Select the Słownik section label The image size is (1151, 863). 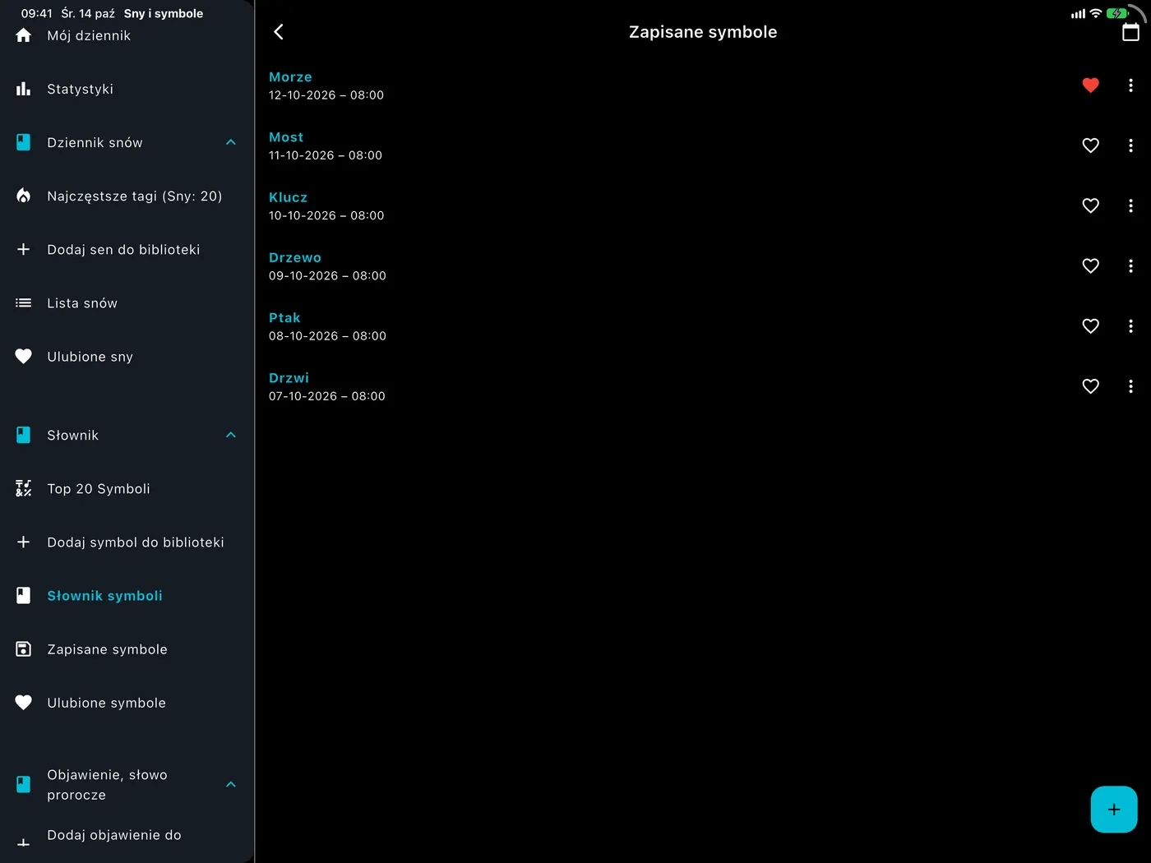[x=73, y=435]
